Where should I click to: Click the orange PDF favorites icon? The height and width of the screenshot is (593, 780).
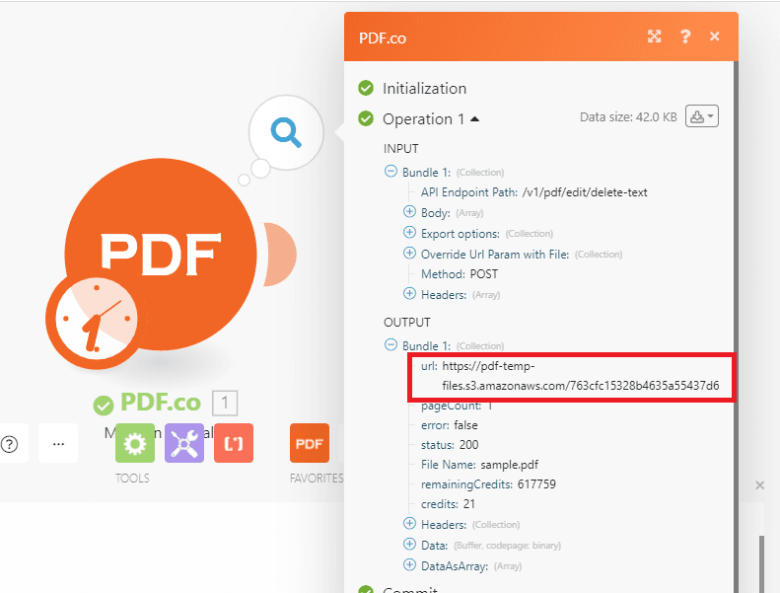point(310,444)
